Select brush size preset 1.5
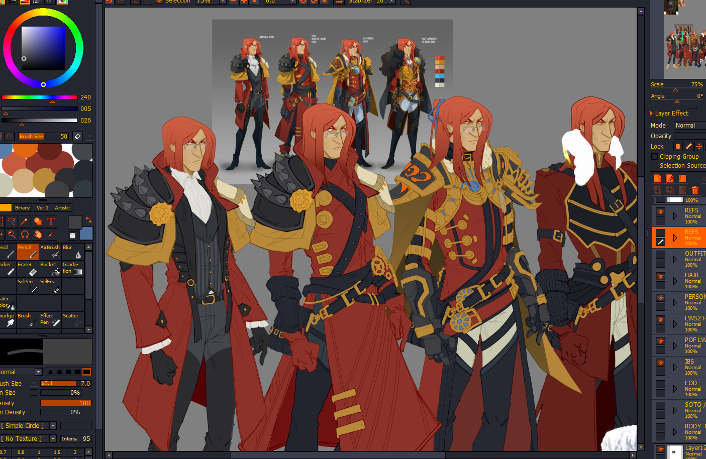Screen dimensions: 706x459 tap(57, 452)
